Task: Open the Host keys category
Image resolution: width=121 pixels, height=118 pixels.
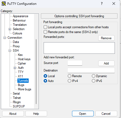Action: point(24,59)
